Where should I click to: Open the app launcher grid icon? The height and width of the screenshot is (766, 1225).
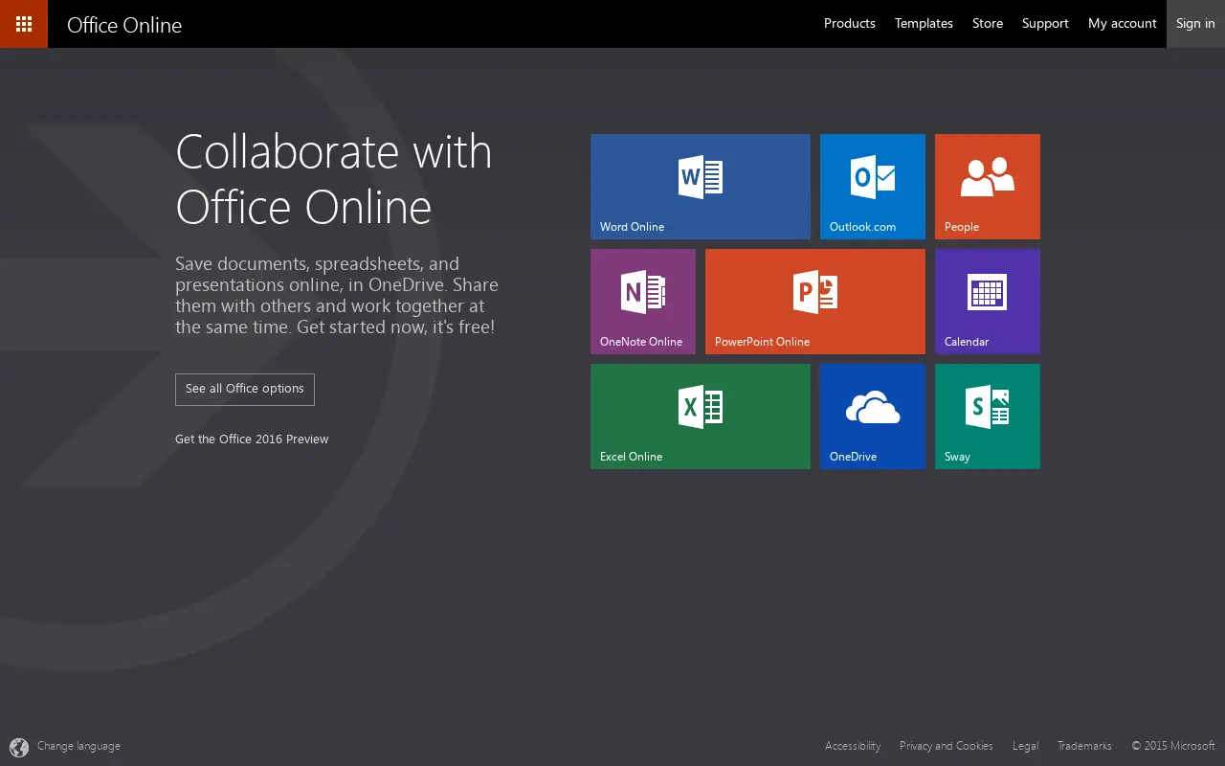pyautogui.click(x=24, y=24)
